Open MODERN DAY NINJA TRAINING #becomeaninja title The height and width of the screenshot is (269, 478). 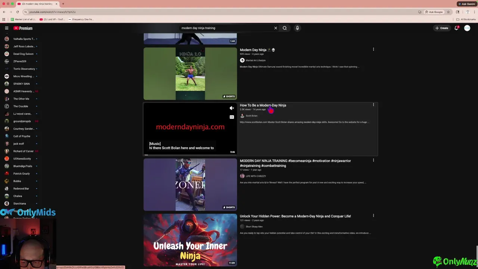click(295, 163)
